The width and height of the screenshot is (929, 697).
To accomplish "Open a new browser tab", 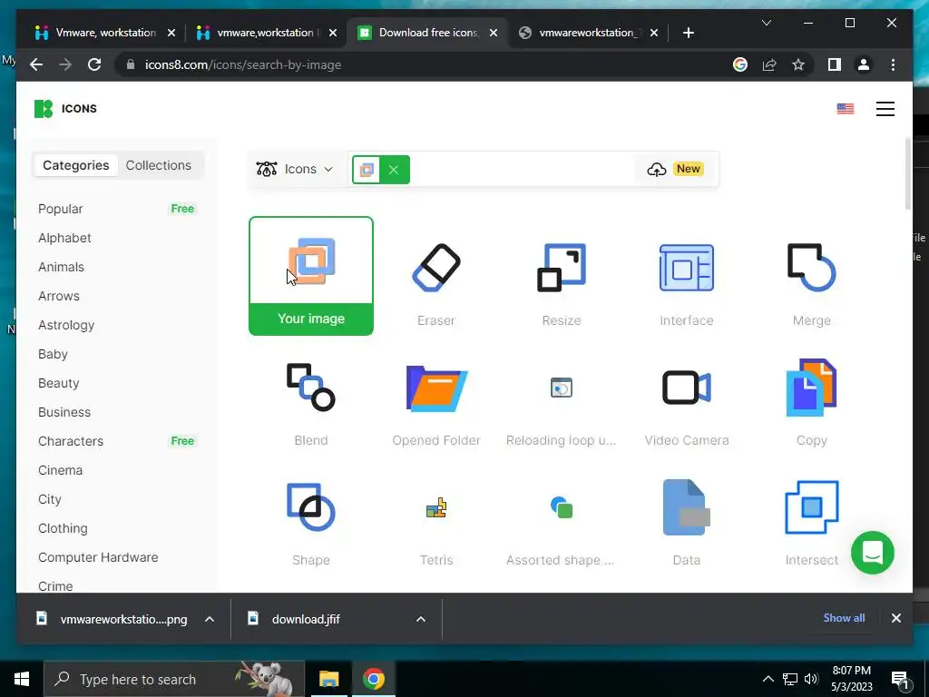I will [x=688, y=33].
